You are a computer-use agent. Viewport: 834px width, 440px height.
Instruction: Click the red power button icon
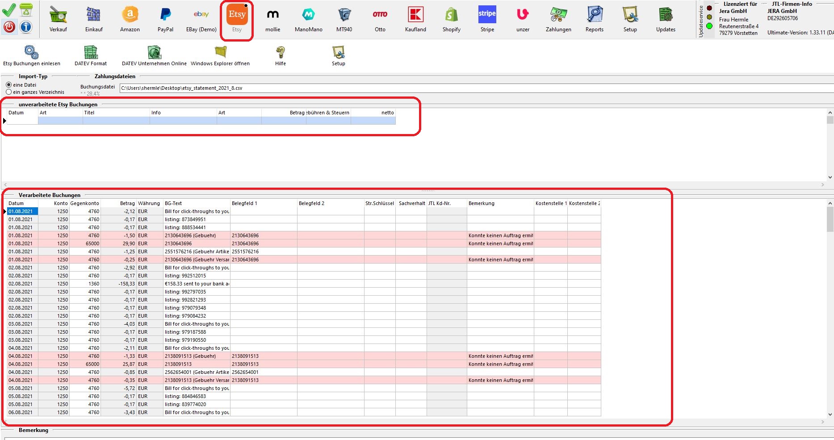click(x=9, y=27)
